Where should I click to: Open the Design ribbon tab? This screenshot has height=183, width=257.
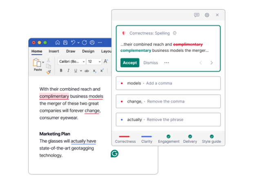click(88, 51)
